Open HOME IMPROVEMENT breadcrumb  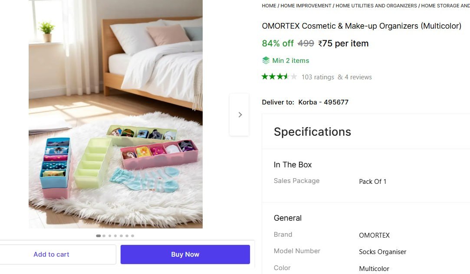[306, 6]
